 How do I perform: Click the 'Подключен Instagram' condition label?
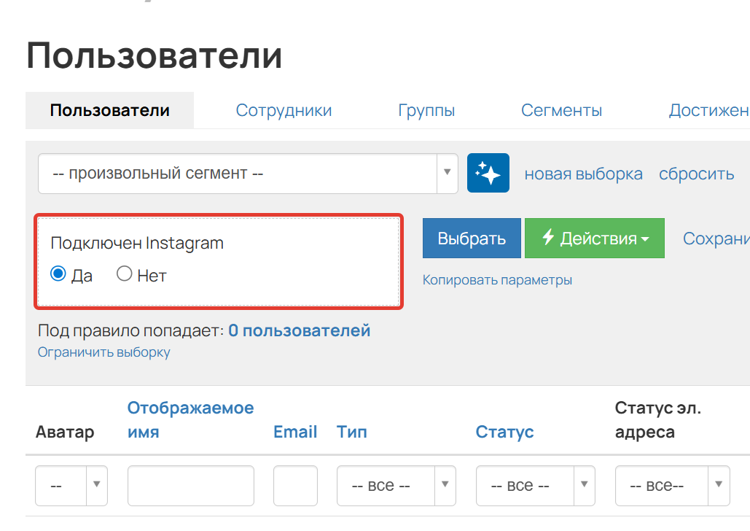[137, 243]
